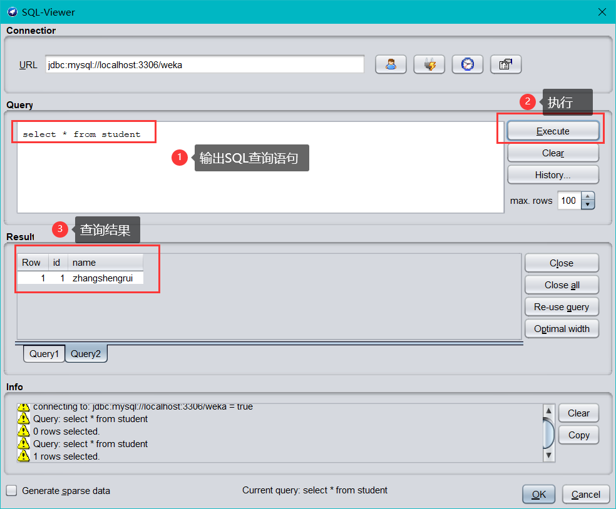Viewport: 616px width, 509px height.
Task: Click the edit database setup file icon
Action: pyautogui.click(x=506, y=64)
